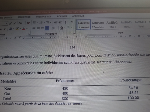Image resolution: width=150 pixels, height=112 pixels.
Task: Expand the font color dropdown arrow
Action: point(27,28)
